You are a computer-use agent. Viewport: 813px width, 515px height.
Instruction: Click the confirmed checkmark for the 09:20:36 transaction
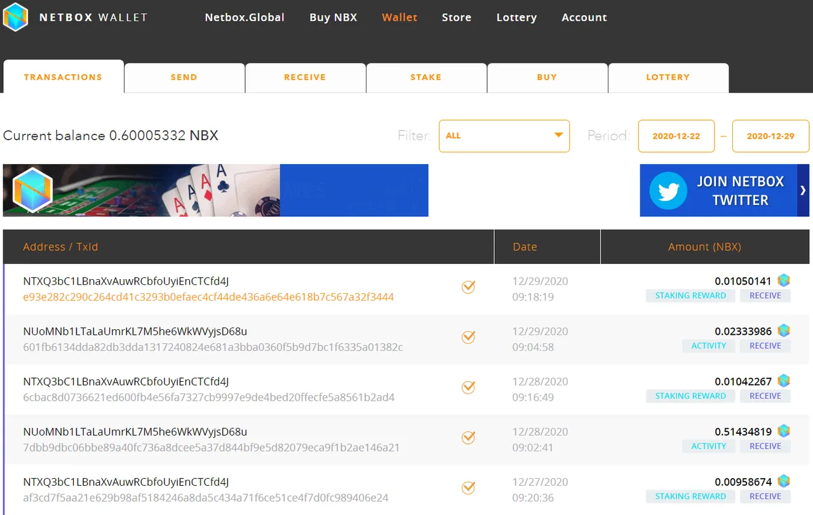[x=468, y=488]
